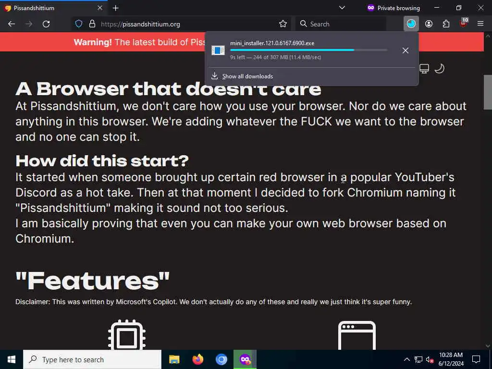Switch site to system theme monitor icon
This screenshot has width=492, height=369.
coord(424,68)
